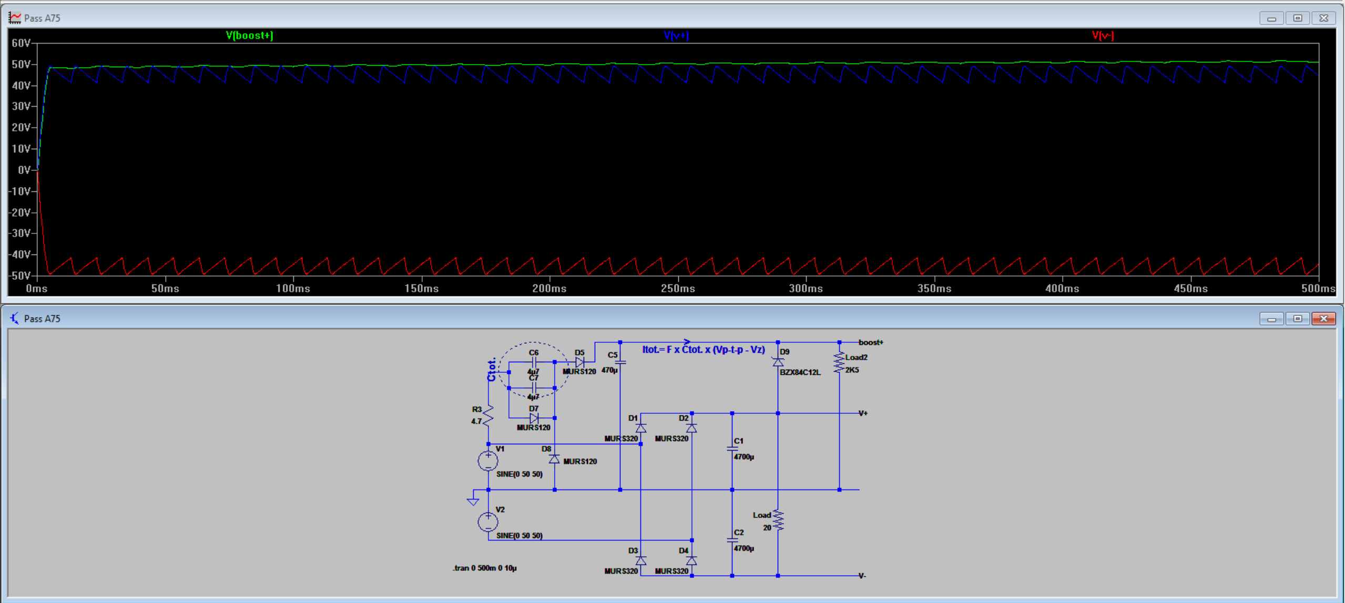
Task: Click the 20 value of Load resistor
Action: [767, 528]
